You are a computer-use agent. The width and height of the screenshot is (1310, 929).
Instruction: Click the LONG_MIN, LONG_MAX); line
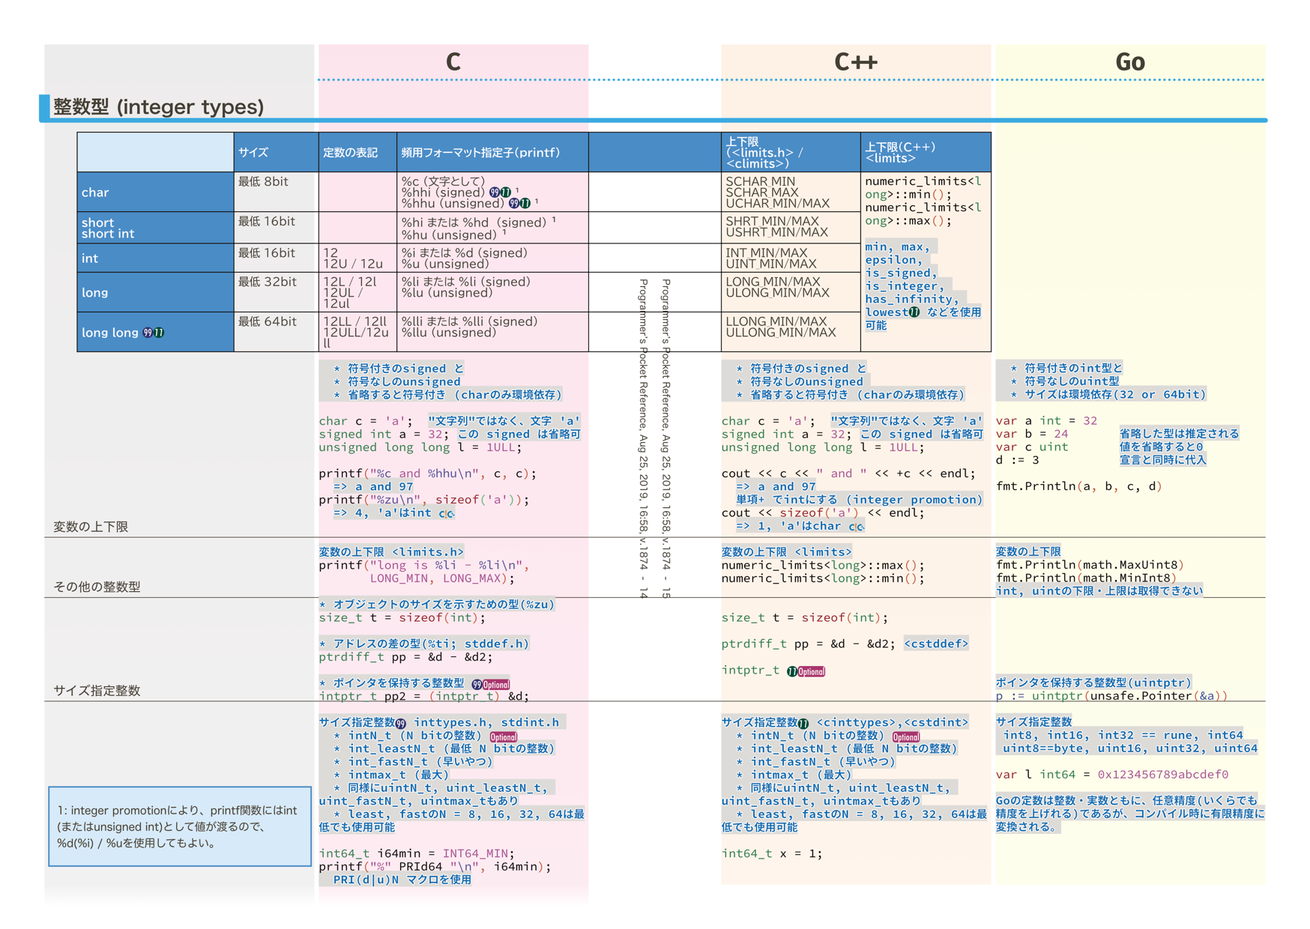442,578
